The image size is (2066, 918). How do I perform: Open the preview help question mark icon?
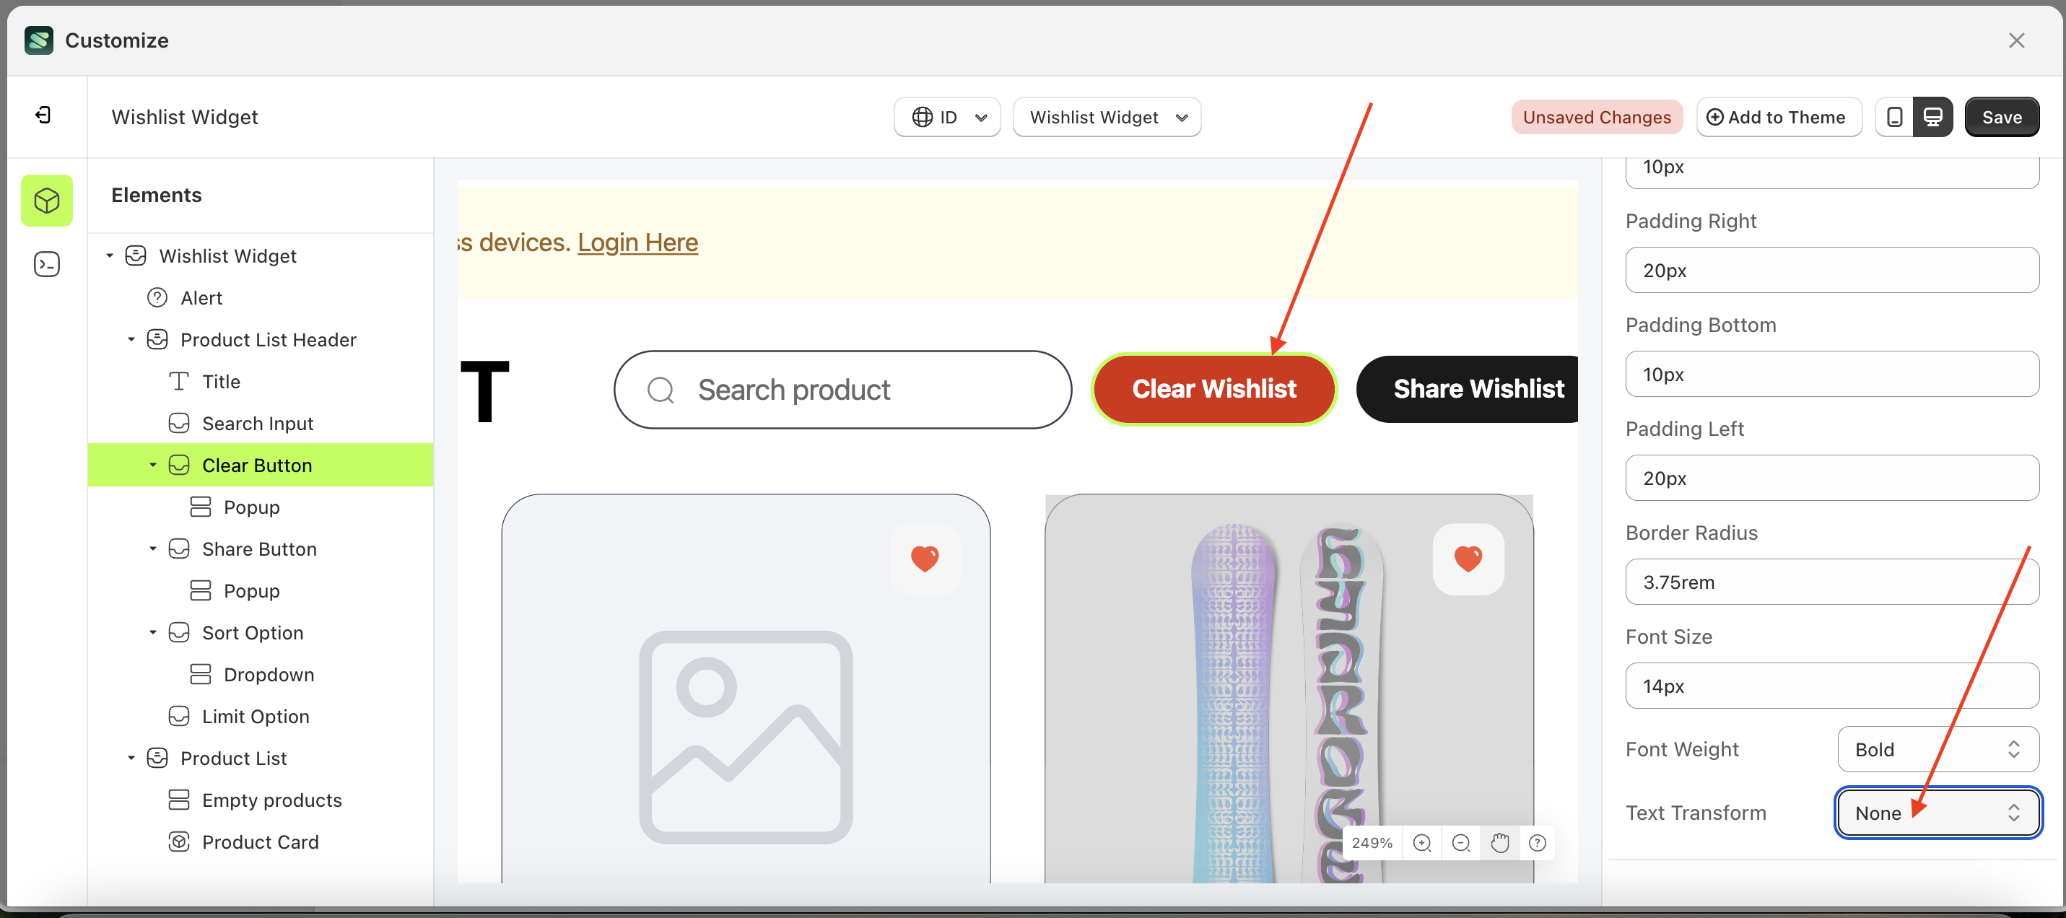point(1538,843)
